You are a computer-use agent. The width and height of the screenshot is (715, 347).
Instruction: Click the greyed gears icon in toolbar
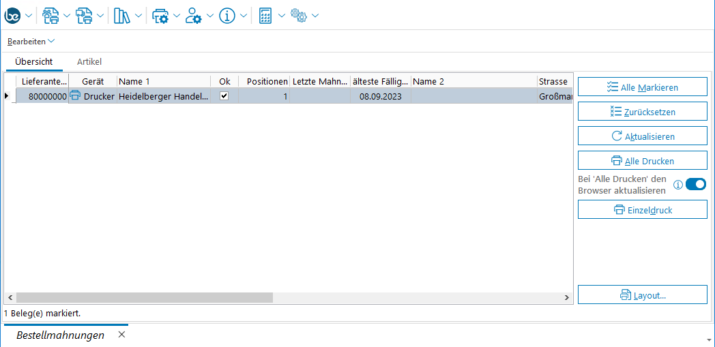(299, 15)
